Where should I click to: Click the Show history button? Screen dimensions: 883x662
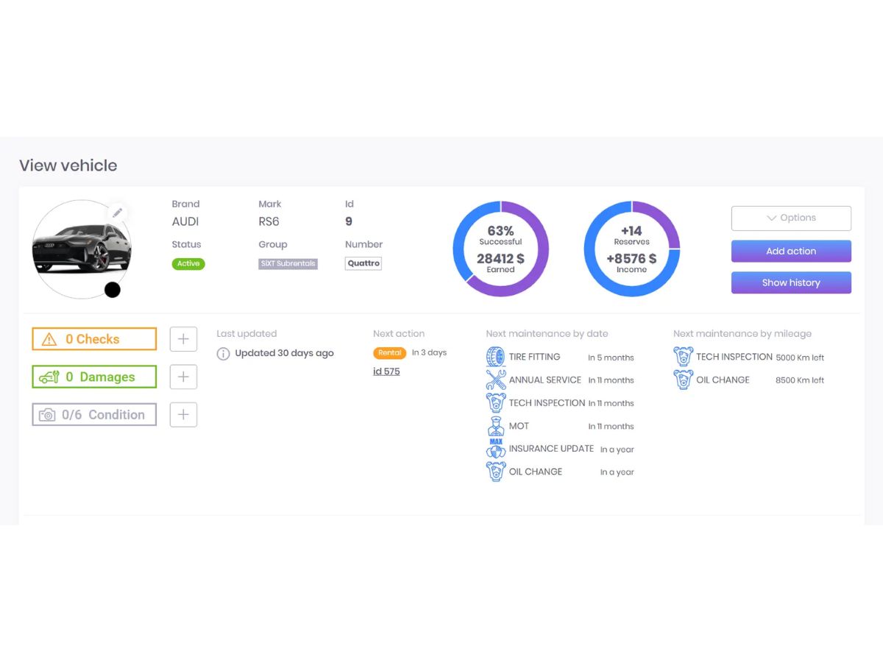(x=791, y=282)
